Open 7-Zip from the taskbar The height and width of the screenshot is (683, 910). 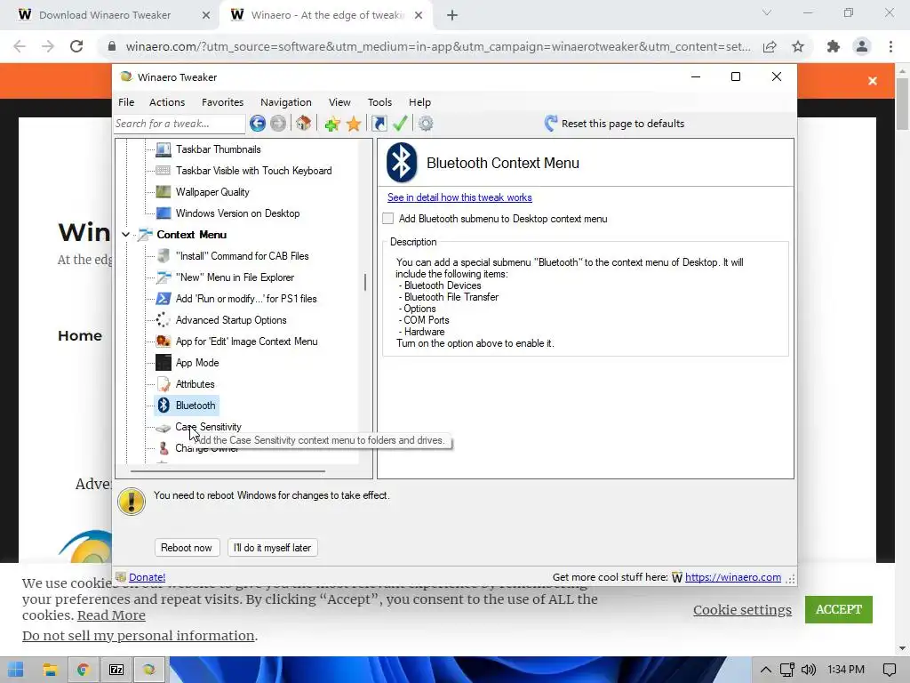116,670
